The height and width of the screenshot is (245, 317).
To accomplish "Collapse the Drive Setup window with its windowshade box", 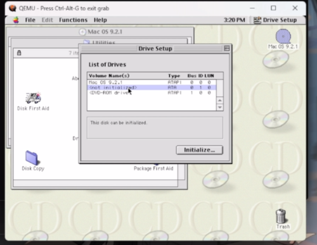I will click(226, 49).
